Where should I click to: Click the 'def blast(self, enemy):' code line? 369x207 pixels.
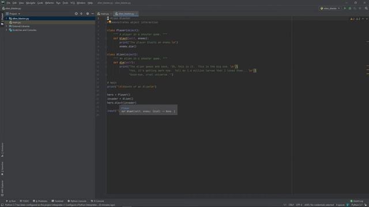pos(131,39)
